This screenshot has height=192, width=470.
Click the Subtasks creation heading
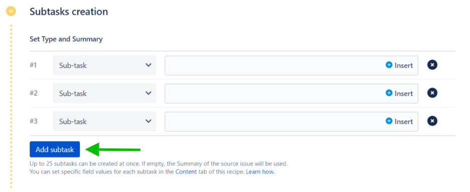click(69, 12)
